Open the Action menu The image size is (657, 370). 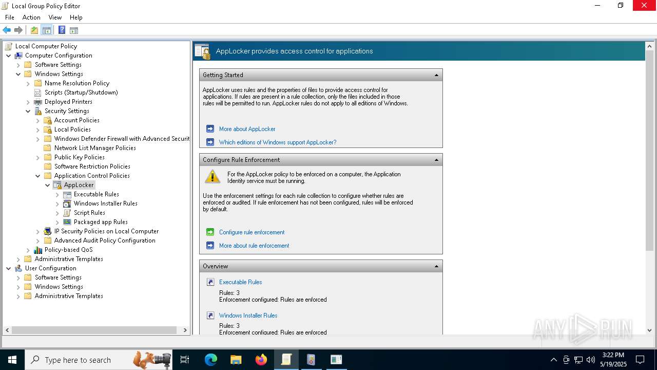pos(31,17)
